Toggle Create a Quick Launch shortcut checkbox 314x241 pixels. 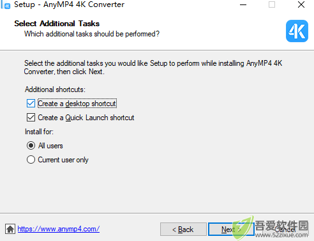(x=31, y=118)
